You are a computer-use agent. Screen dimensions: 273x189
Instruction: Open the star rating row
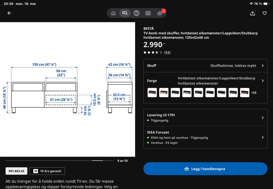153,52
